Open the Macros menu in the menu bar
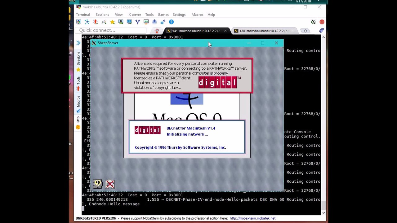The image size is (397, 223). (197, 15)
